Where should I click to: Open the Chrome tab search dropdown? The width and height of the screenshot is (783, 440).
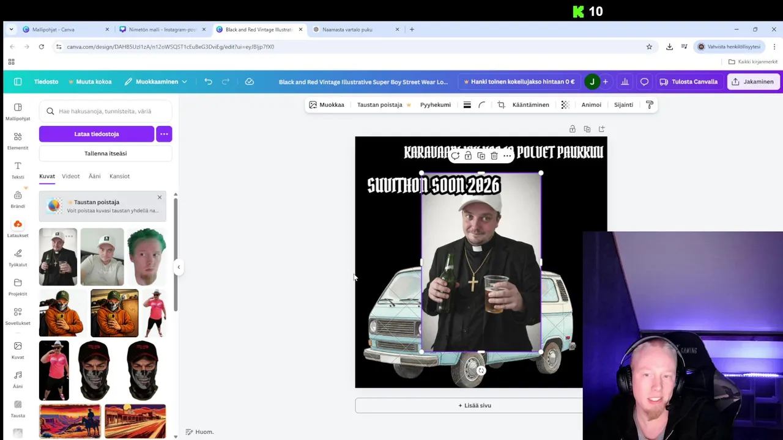pyautogui.click(x=11, y=29)
